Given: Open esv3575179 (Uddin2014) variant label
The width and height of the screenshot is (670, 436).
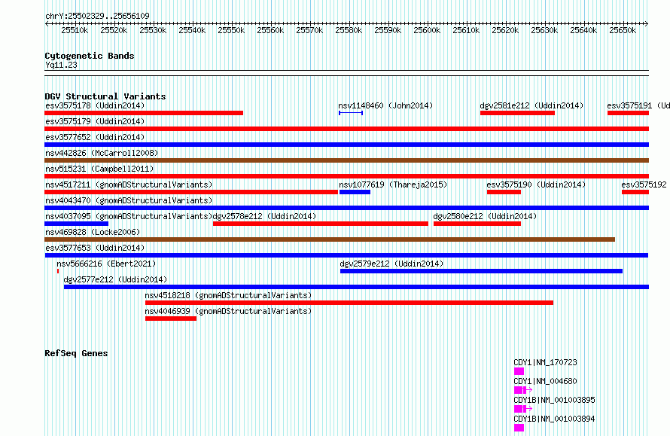Looking at the screenshot, I should [x=95, y=121].
